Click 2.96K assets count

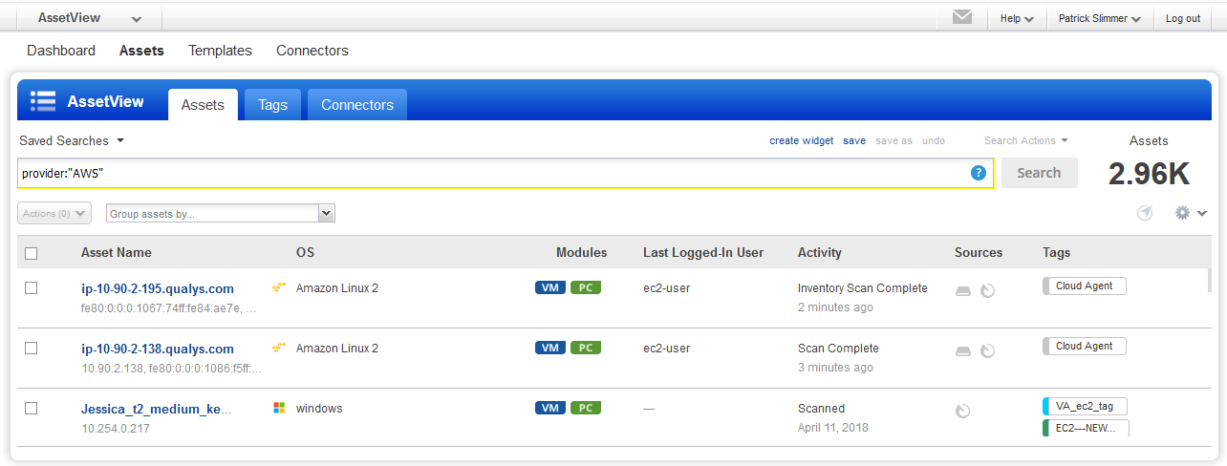pos(1149,174)
